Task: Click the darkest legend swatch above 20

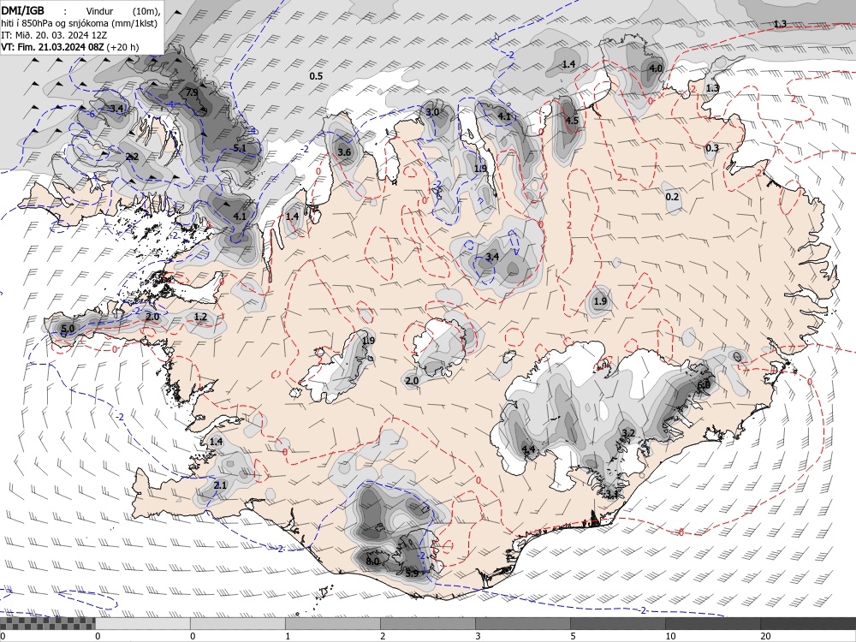Action: (808, 623)
